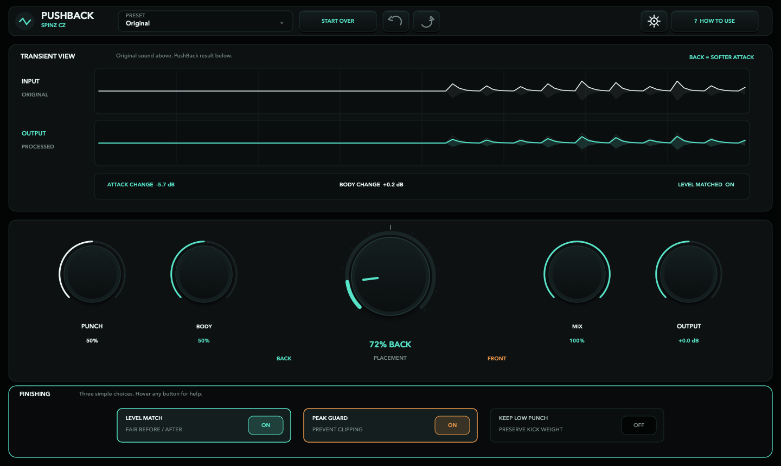
Task: Click the Attack Change -5.7 dB readout
Action: (x=141, y=185)
